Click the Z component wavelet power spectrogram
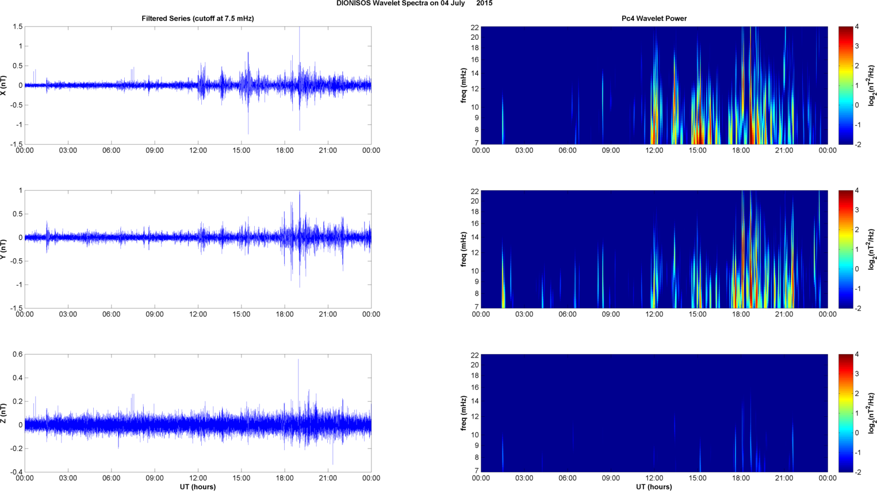 click(654, 413)
